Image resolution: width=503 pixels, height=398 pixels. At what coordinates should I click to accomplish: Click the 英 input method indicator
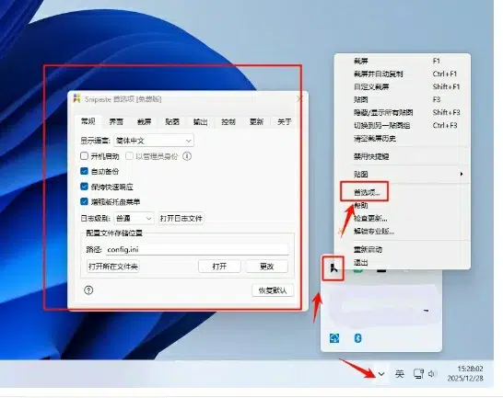click(x=400, y=374)
